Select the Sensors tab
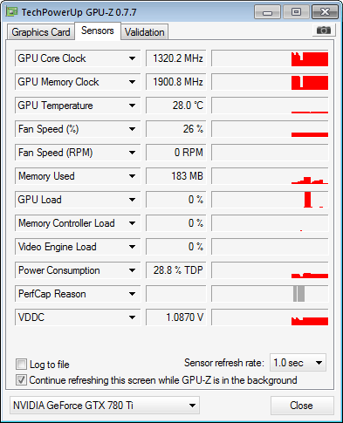The image size is (343, 423). coord(98,31)
